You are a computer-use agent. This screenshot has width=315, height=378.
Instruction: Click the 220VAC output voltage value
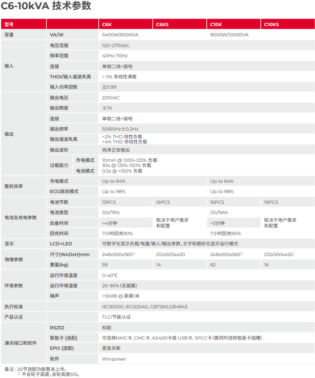pos(111,98)
